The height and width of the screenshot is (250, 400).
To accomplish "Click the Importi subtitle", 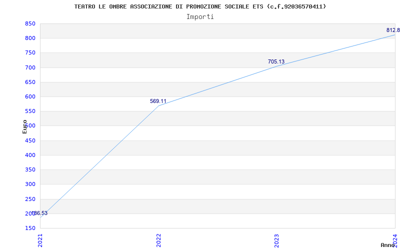I will click(200, 16).
